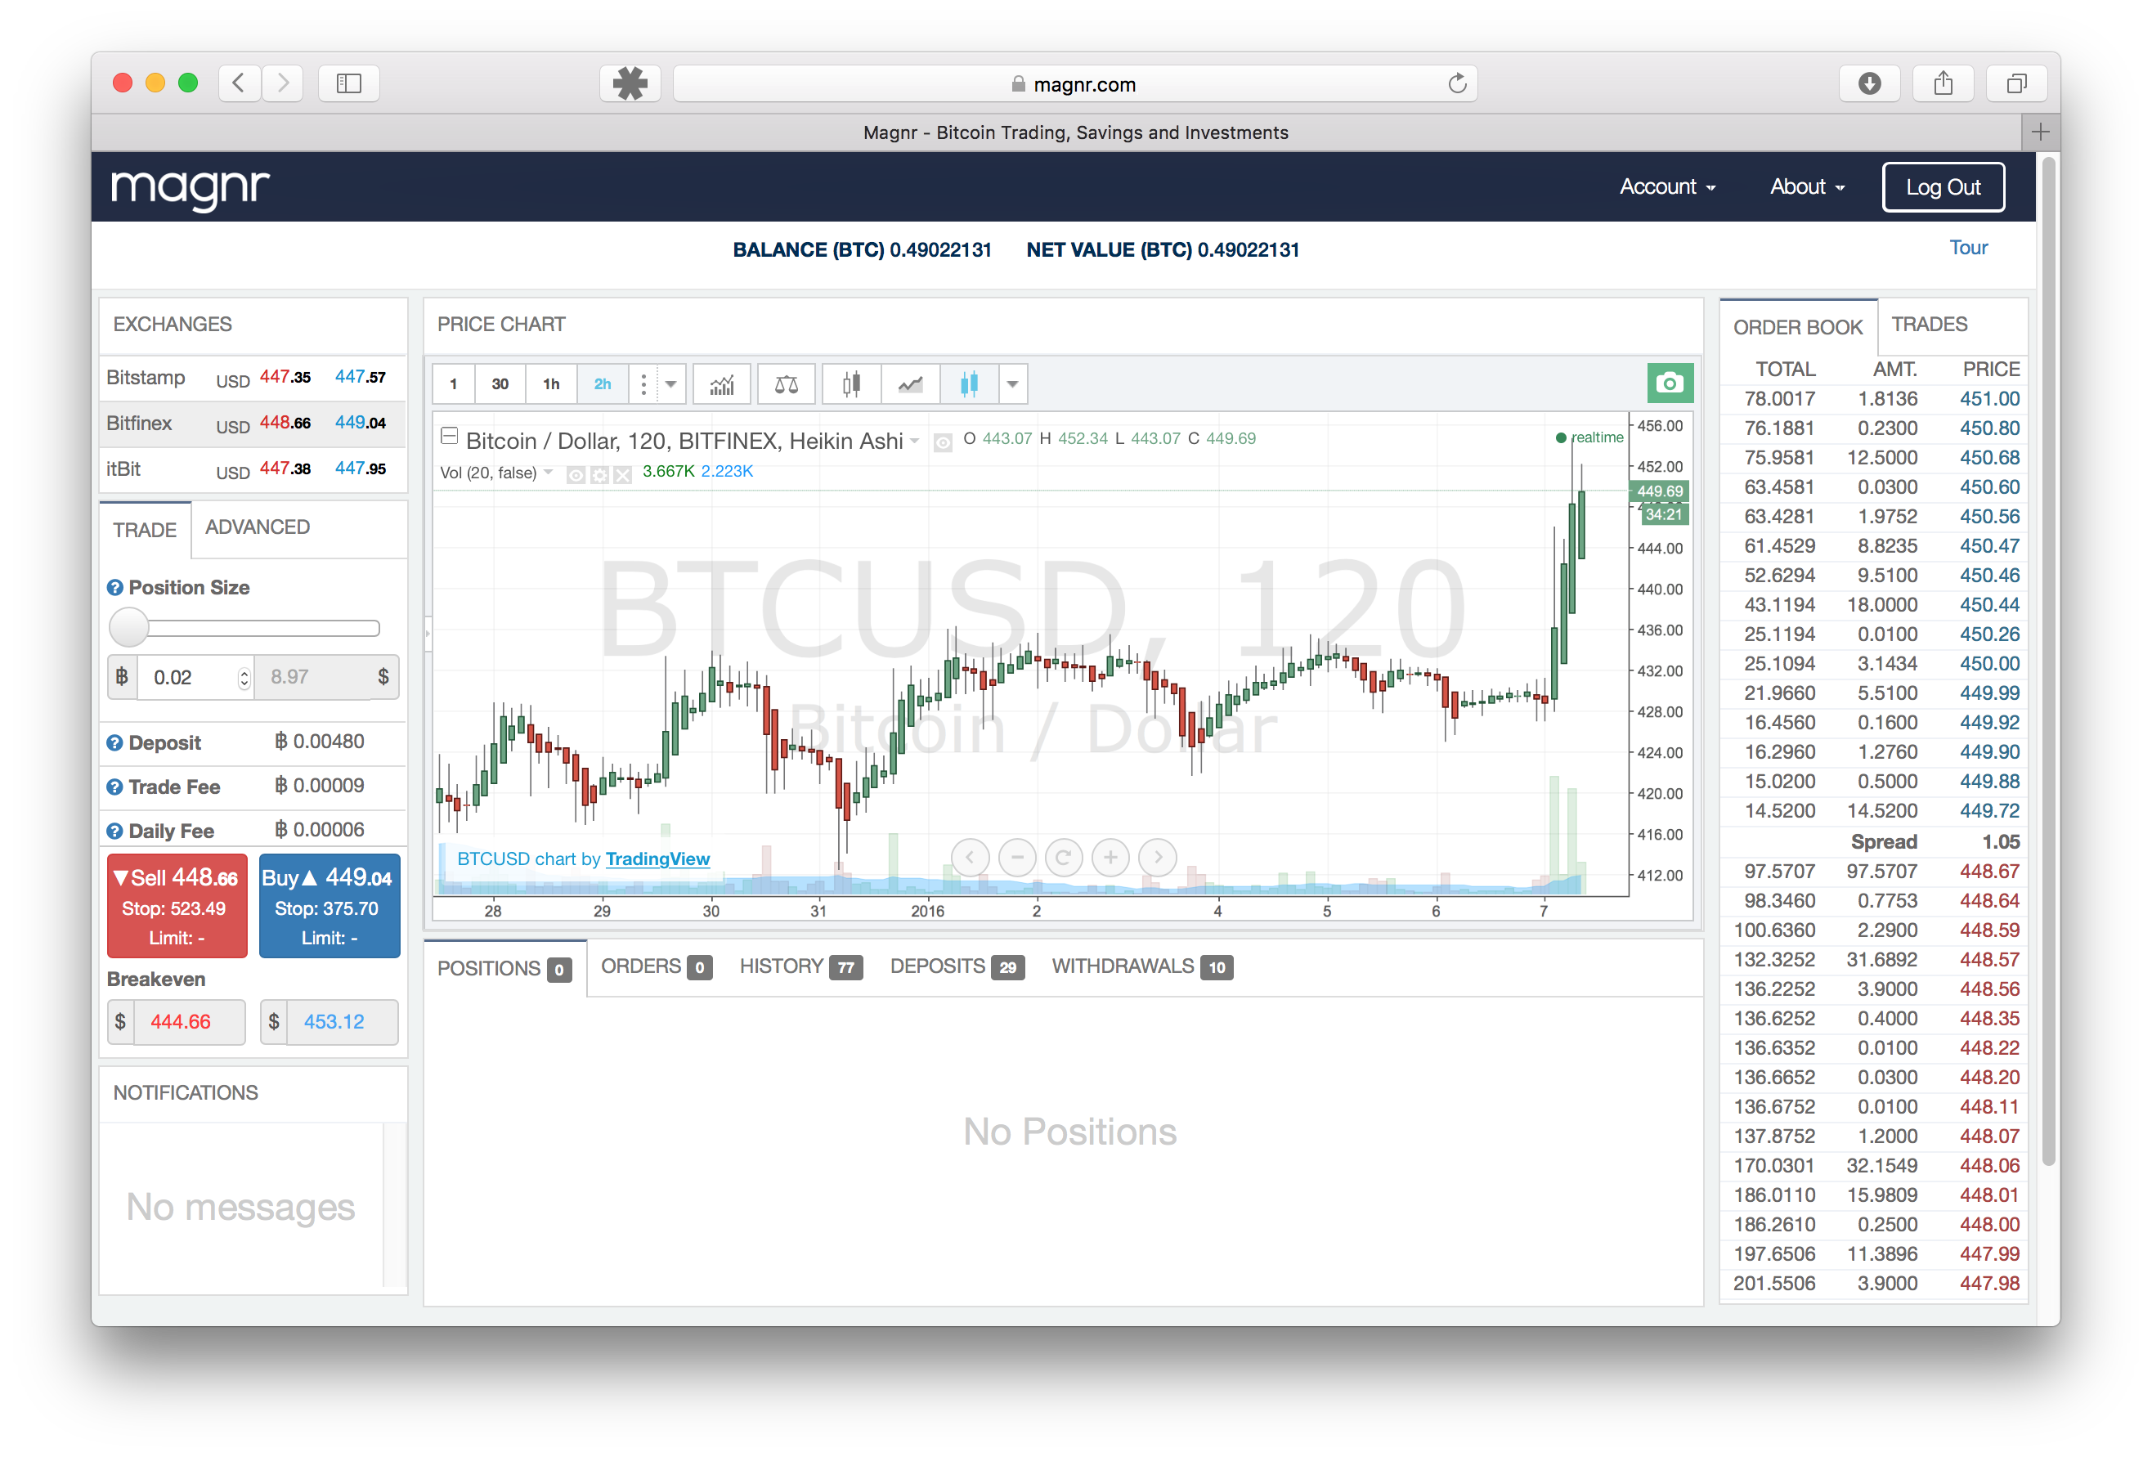The width and height of the screenshot is (2152, 1457).
Task: Click the chart zoom-out minus button
Action: (1017, 857)
